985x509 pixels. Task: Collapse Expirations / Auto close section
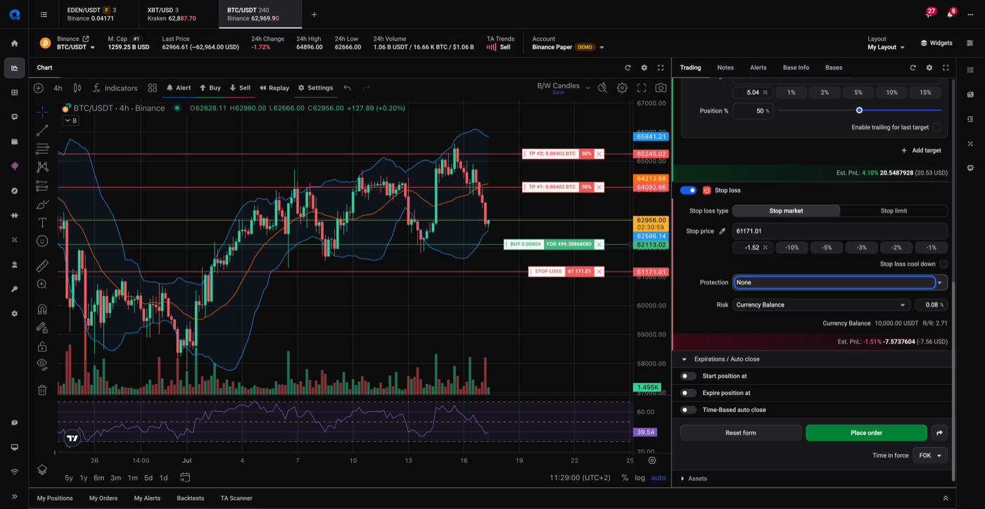[684, 359]
